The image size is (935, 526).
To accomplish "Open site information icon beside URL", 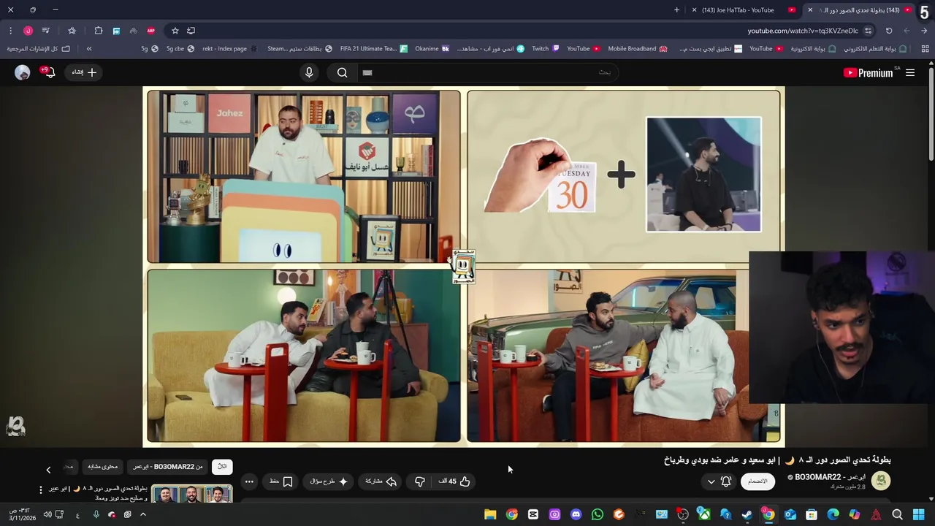I will [868, 31].
